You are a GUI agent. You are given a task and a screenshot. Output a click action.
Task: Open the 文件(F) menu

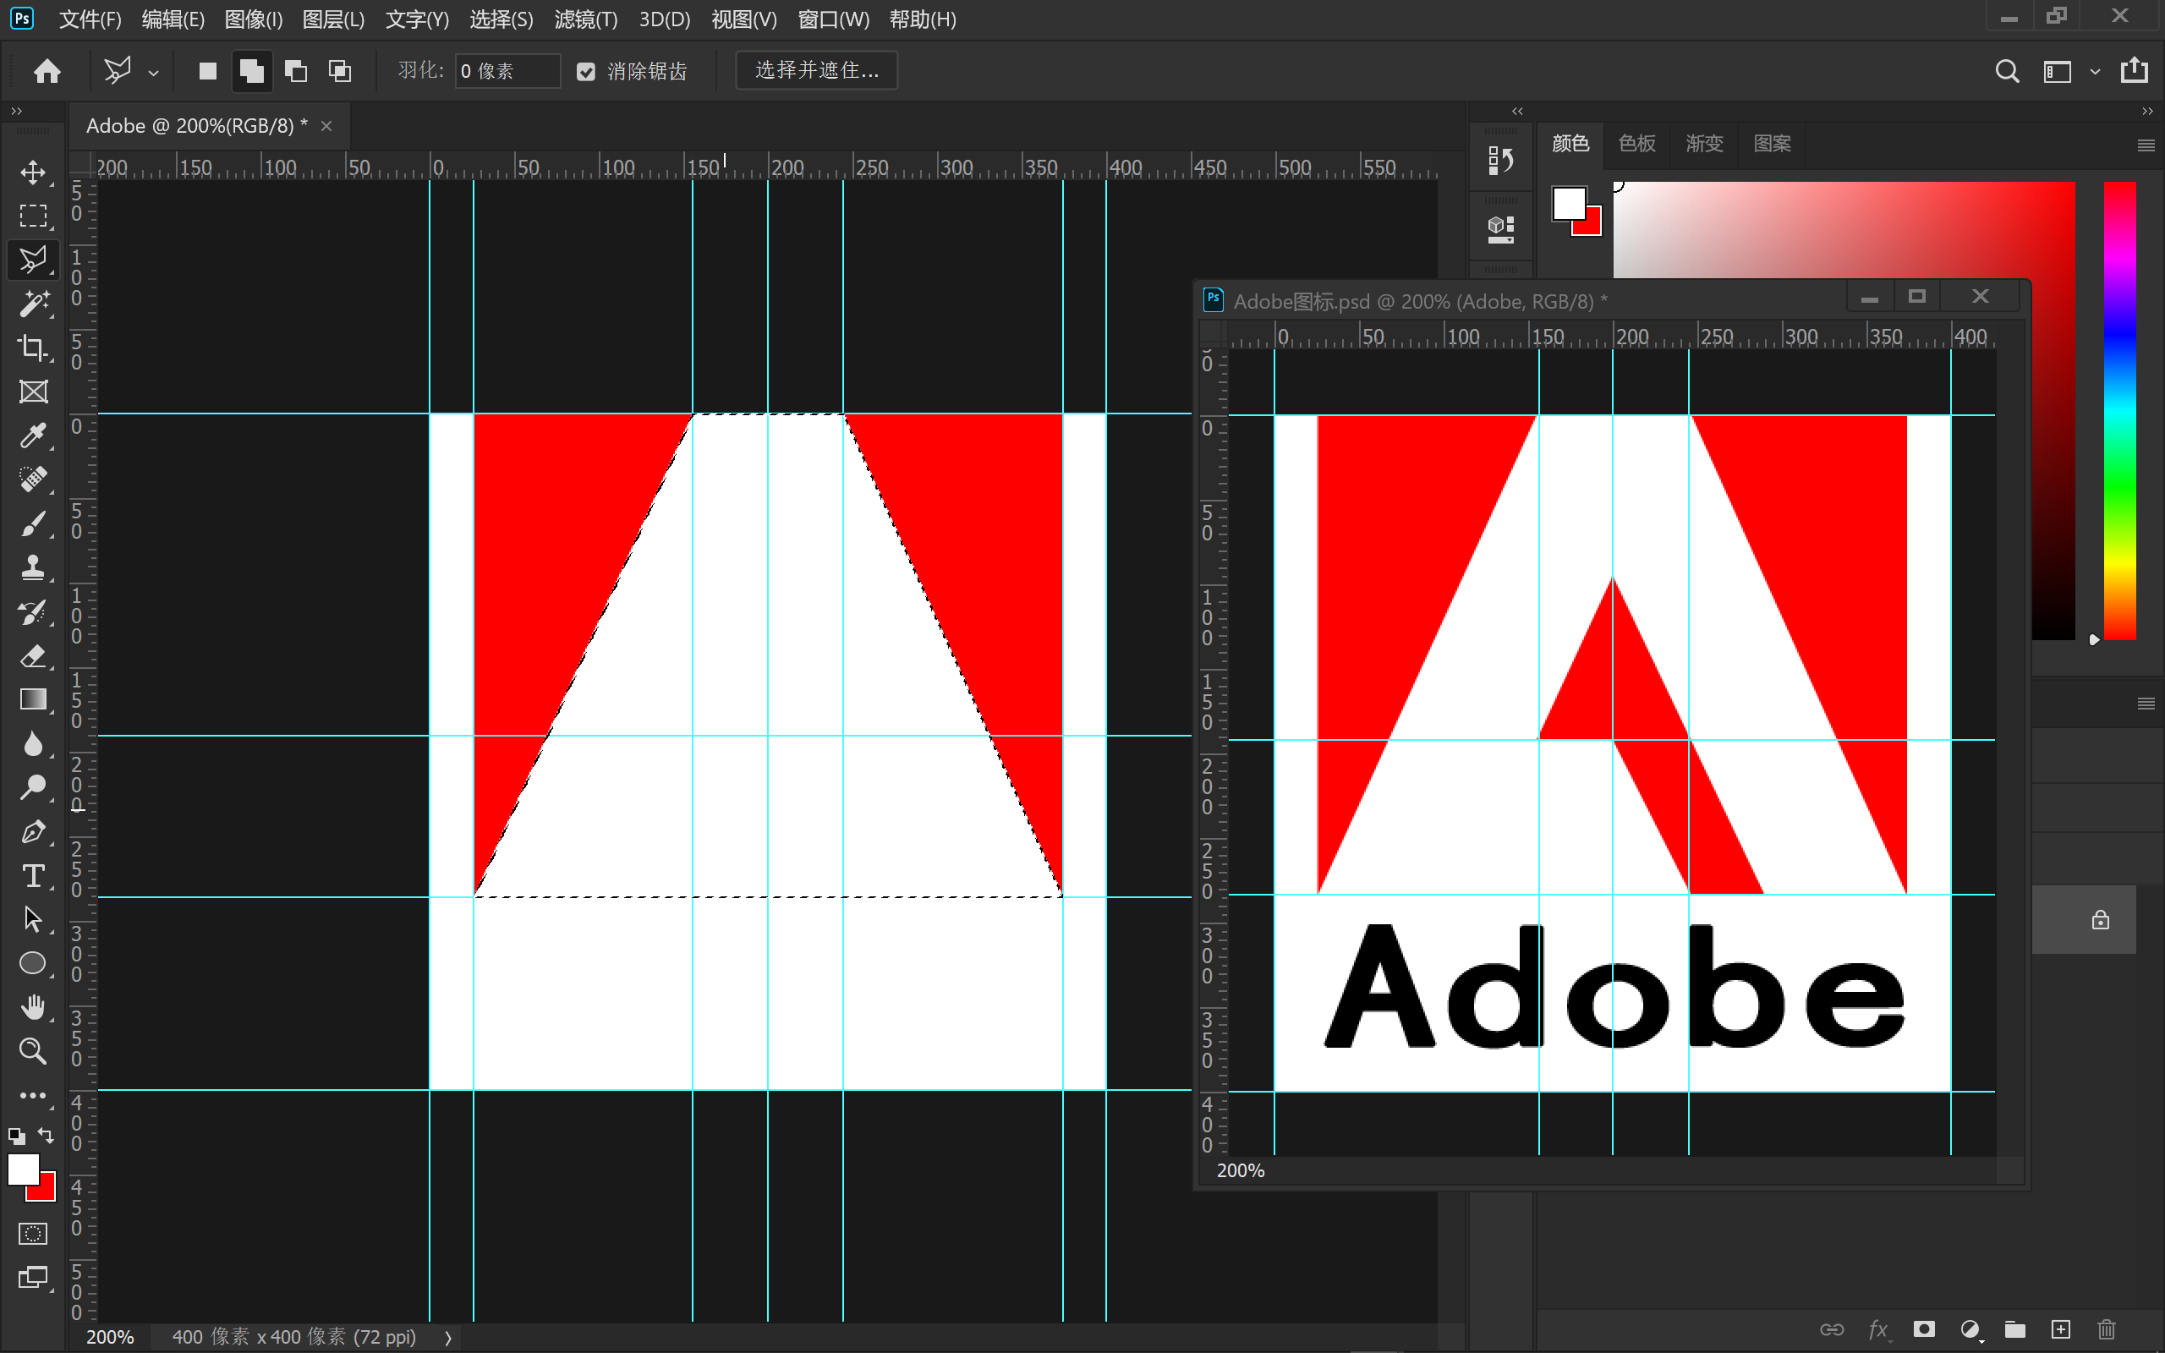(x=90, y=19)
